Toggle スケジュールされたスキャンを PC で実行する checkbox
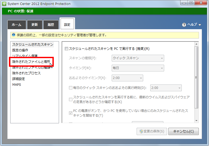Image resolution: width=209 pixels, height=146 pixels. pyautogui.click(x=66, y=49)
